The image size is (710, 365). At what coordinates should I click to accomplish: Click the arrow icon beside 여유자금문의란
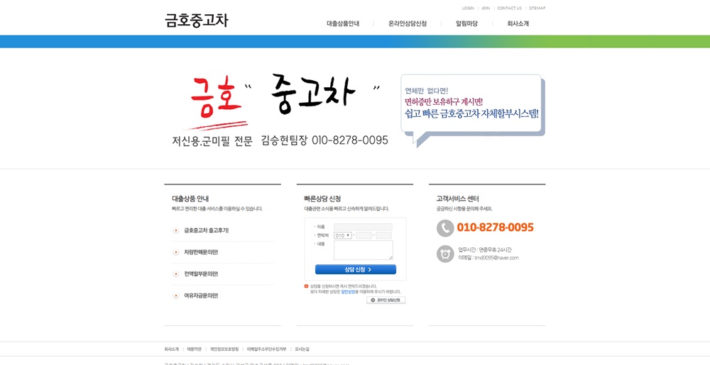[x=175, y=296]
